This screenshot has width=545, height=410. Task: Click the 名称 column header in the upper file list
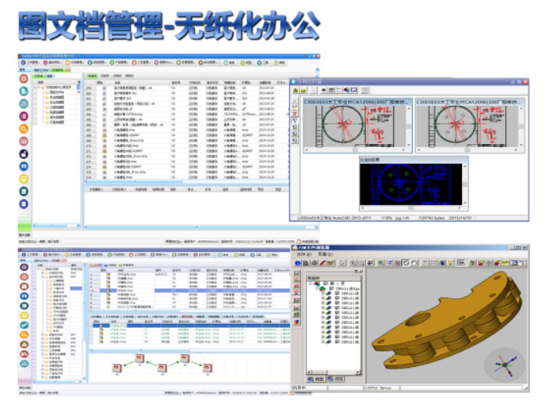tap(117, 82)
